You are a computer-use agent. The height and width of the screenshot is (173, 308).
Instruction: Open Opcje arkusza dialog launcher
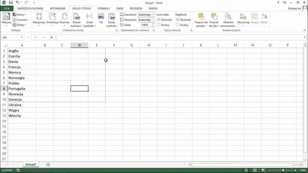(x=192, y=30)
